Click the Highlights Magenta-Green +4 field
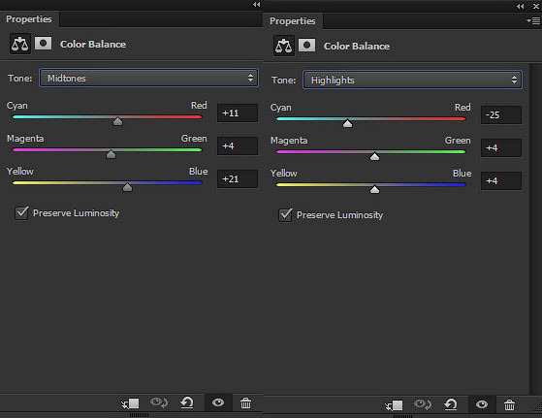The height and width of the screenshot is (418, 542). [x=501, y=147]
